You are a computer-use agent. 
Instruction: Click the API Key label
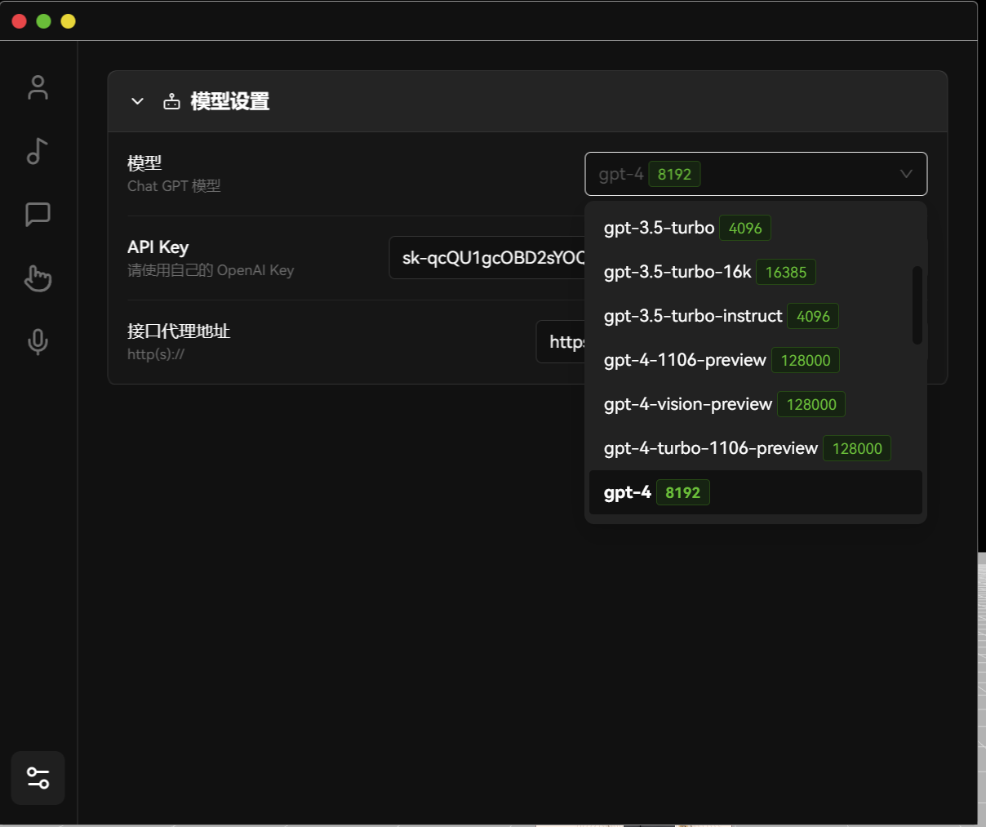[x=158, y=247]
